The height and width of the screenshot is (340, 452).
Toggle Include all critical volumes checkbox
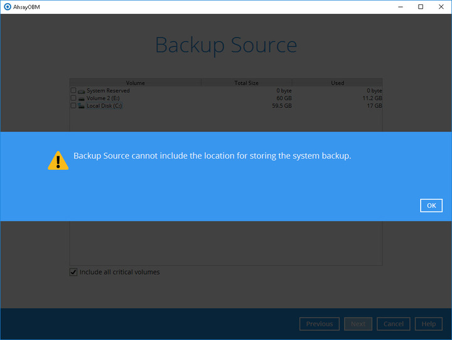pyautogui.click(x=73, y=272)
